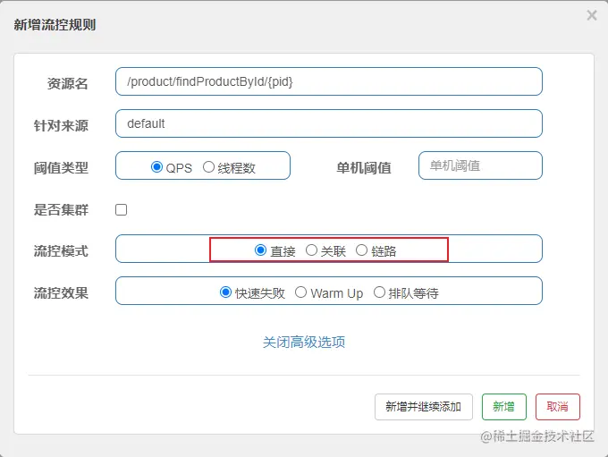The height and width of the screenshot is (457, 608).
Task: Select 链路 flow control mode
Action: click(361, 250)
